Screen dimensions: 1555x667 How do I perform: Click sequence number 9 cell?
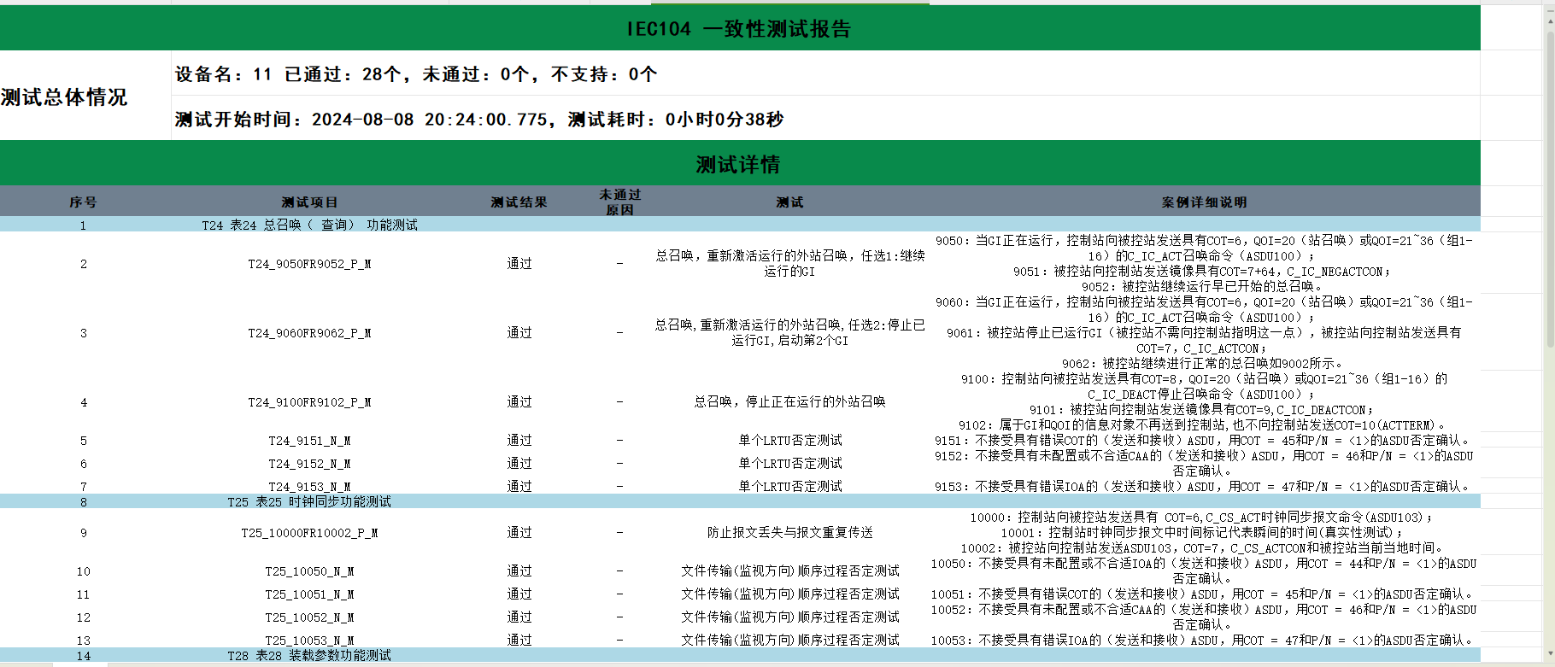click(x=83, y=533)
